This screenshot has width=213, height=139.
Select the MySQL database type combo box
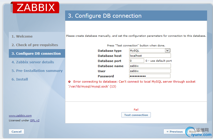click(150, 50)
